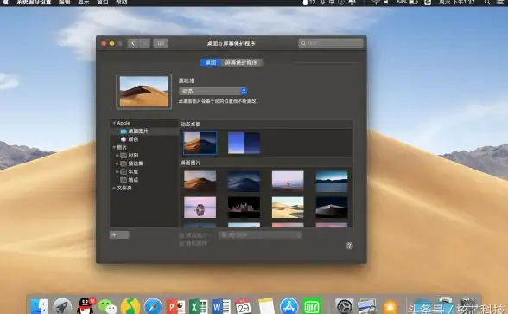Screen dimensions: 508x314
Task: Collapse the Apple section in sidebar
Action: [114, 123]
